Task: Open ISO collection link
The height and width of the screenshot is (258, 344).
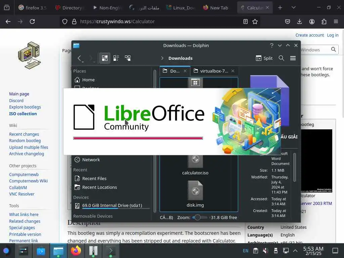Action: pos(23,114)
